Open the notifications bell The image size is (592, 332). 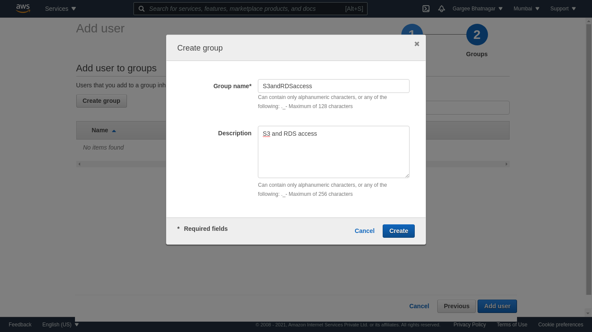(442, 9)
